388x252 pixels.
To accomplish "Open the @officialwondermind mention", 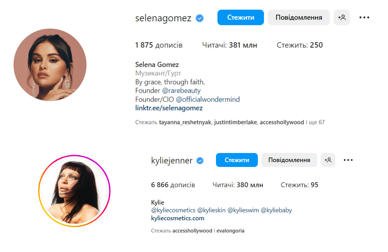I will tap(208, 99).
